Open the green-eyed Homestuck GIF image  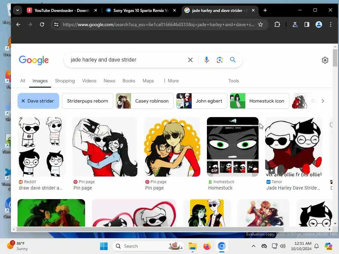[233, 147]
